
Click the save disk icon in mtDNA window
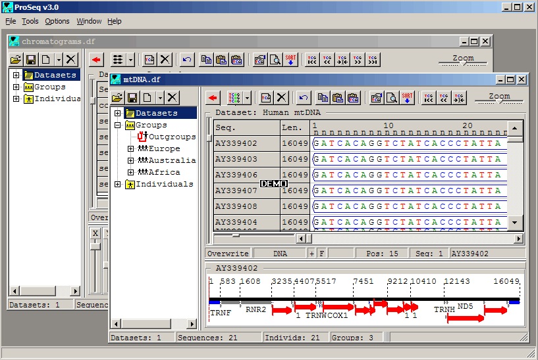132,98
